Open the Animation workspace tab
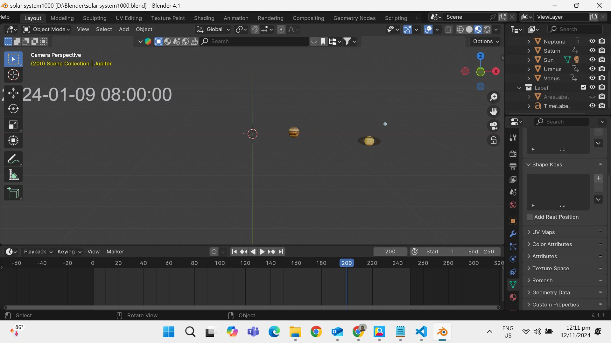Viewport: 611px width, 343px height. [x=236, y=17]
